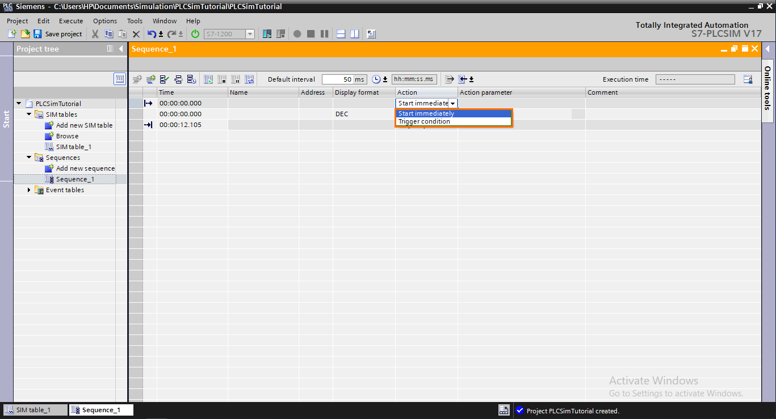Click the Save project button

(57, 34)
